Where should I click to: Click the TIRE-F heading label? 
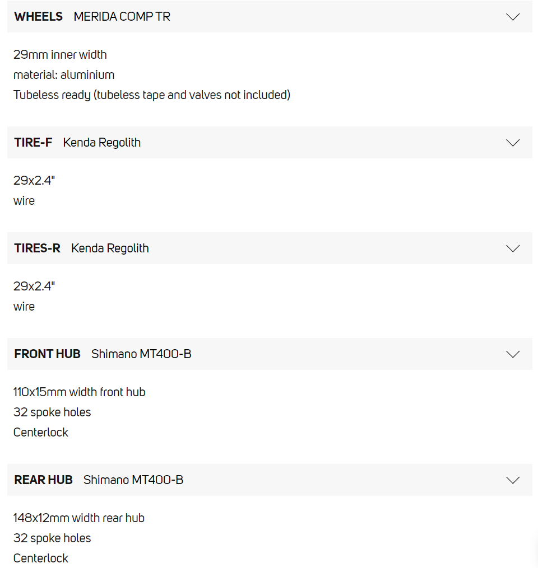pyautogui.click(x=33, y=143)
